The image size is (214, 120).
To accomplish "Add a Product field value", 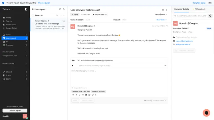I will (x=124, y=20).
